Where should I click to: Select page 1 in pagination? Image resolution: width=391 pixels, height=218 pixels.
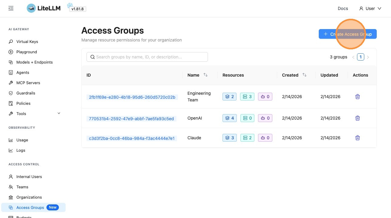pyautogui.click(x=360, y=57)
